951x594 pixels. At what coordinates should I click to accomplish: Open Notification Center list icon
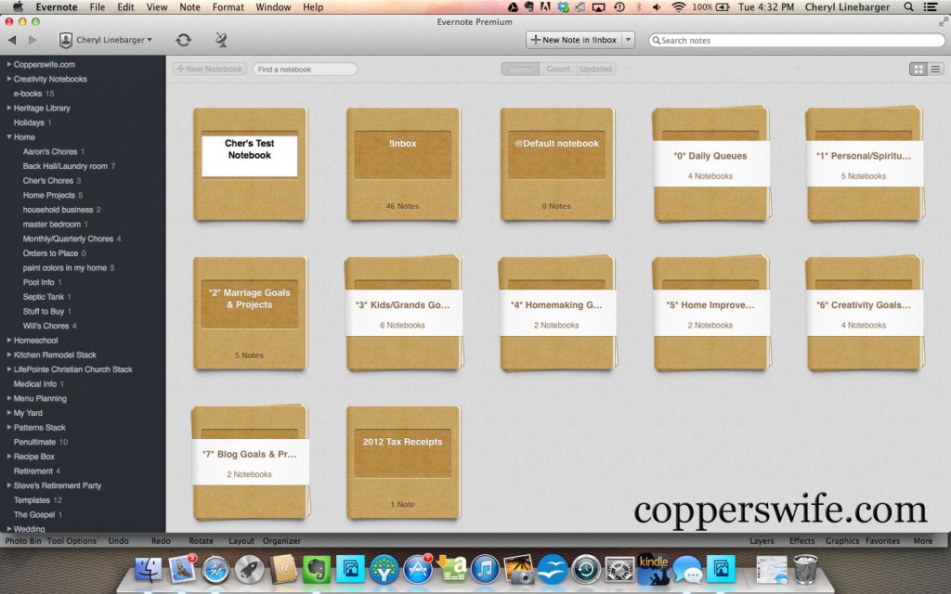[x=930, y=7]
